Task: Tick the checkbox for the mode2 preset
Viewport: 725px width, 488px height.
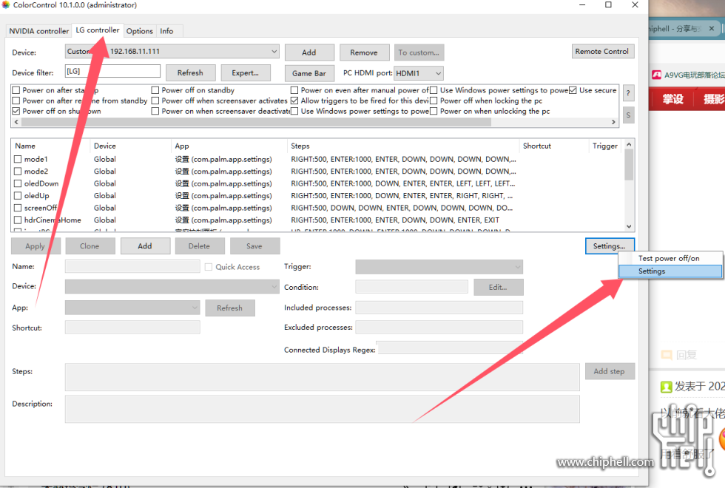Action: tap(18, 172)
